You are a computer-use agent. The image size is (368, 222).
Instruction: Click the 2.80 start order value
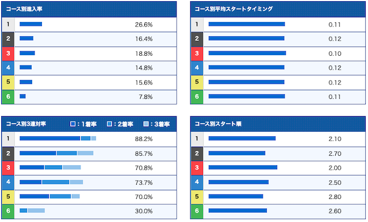tap(335, 197)
